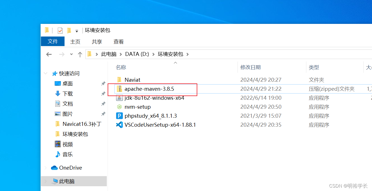
Task: Click 环境安装包 in the address bar
Action: tap(170, 54)
